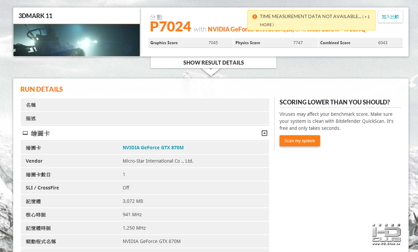This screenshot has height=252, width=418.
Task: Click the 核心時脈 941 MHz value
Action: 132,215
